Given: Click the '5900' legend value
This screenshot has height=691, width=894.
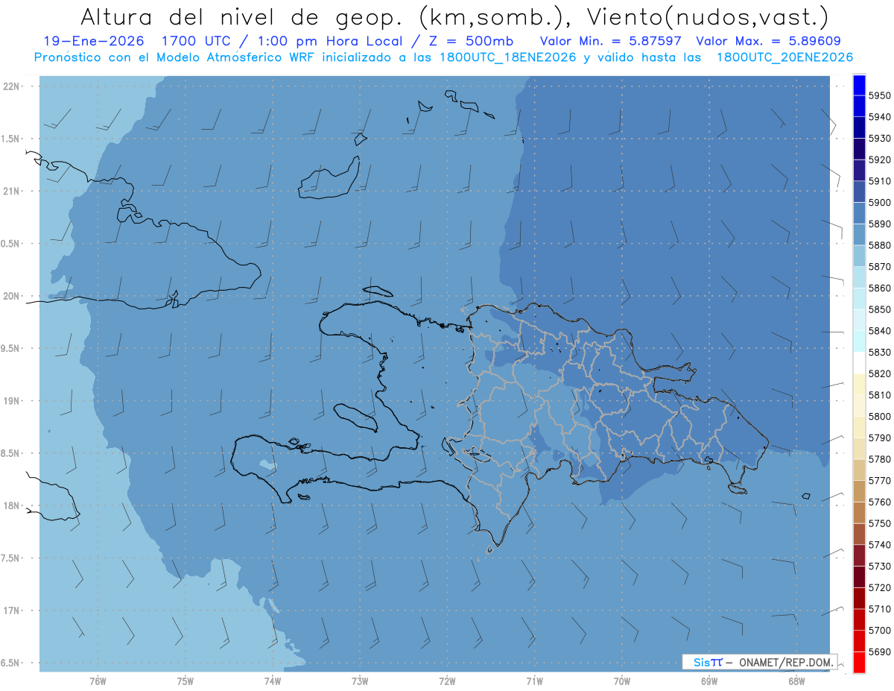Looking at the screenshot, I should (880, 203).
